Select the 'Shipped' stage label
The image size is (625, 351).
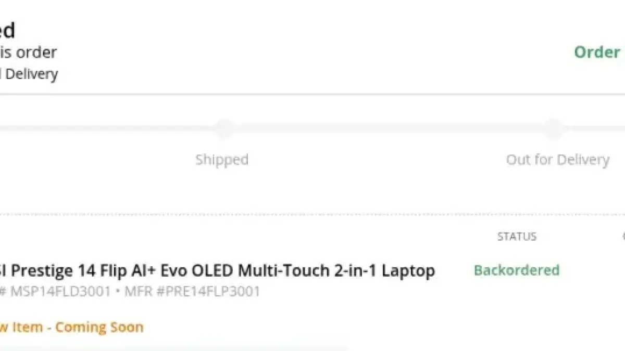[x=222, y=159]
